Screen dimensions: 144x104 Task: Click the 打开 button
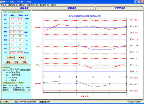click(x=16, y=62)
